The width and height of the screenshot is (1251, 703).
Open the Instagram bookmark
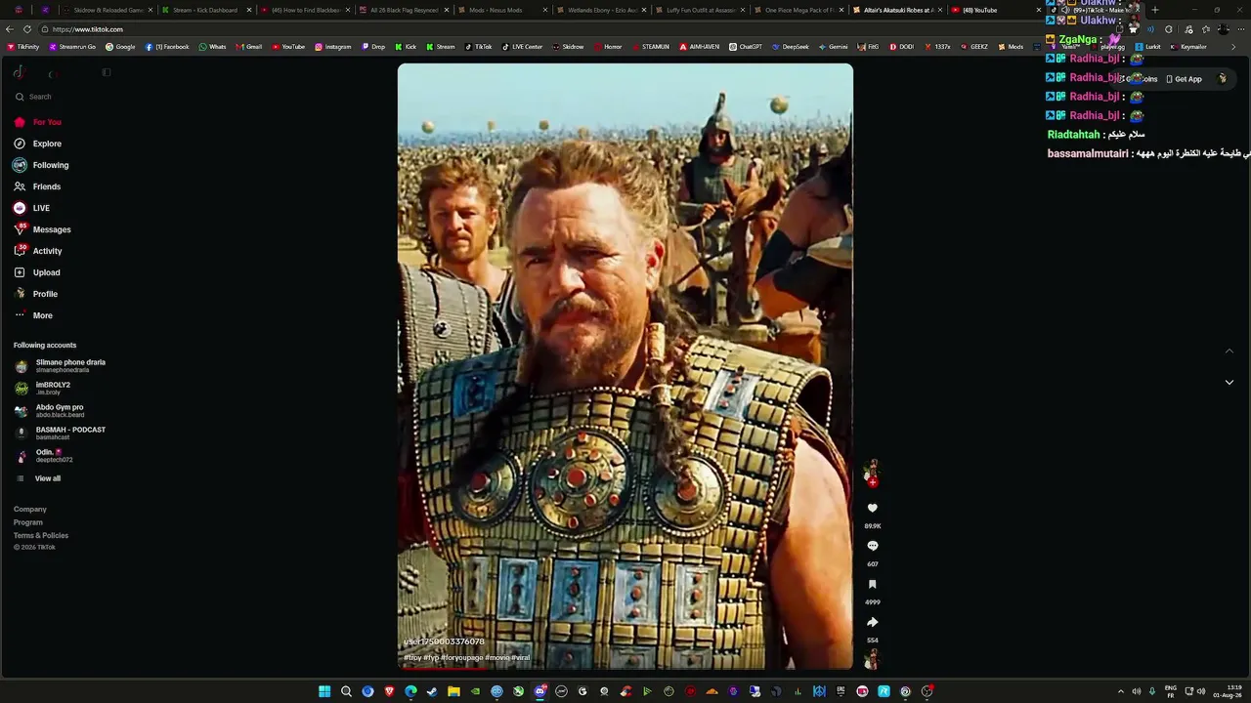click(333, 47)
